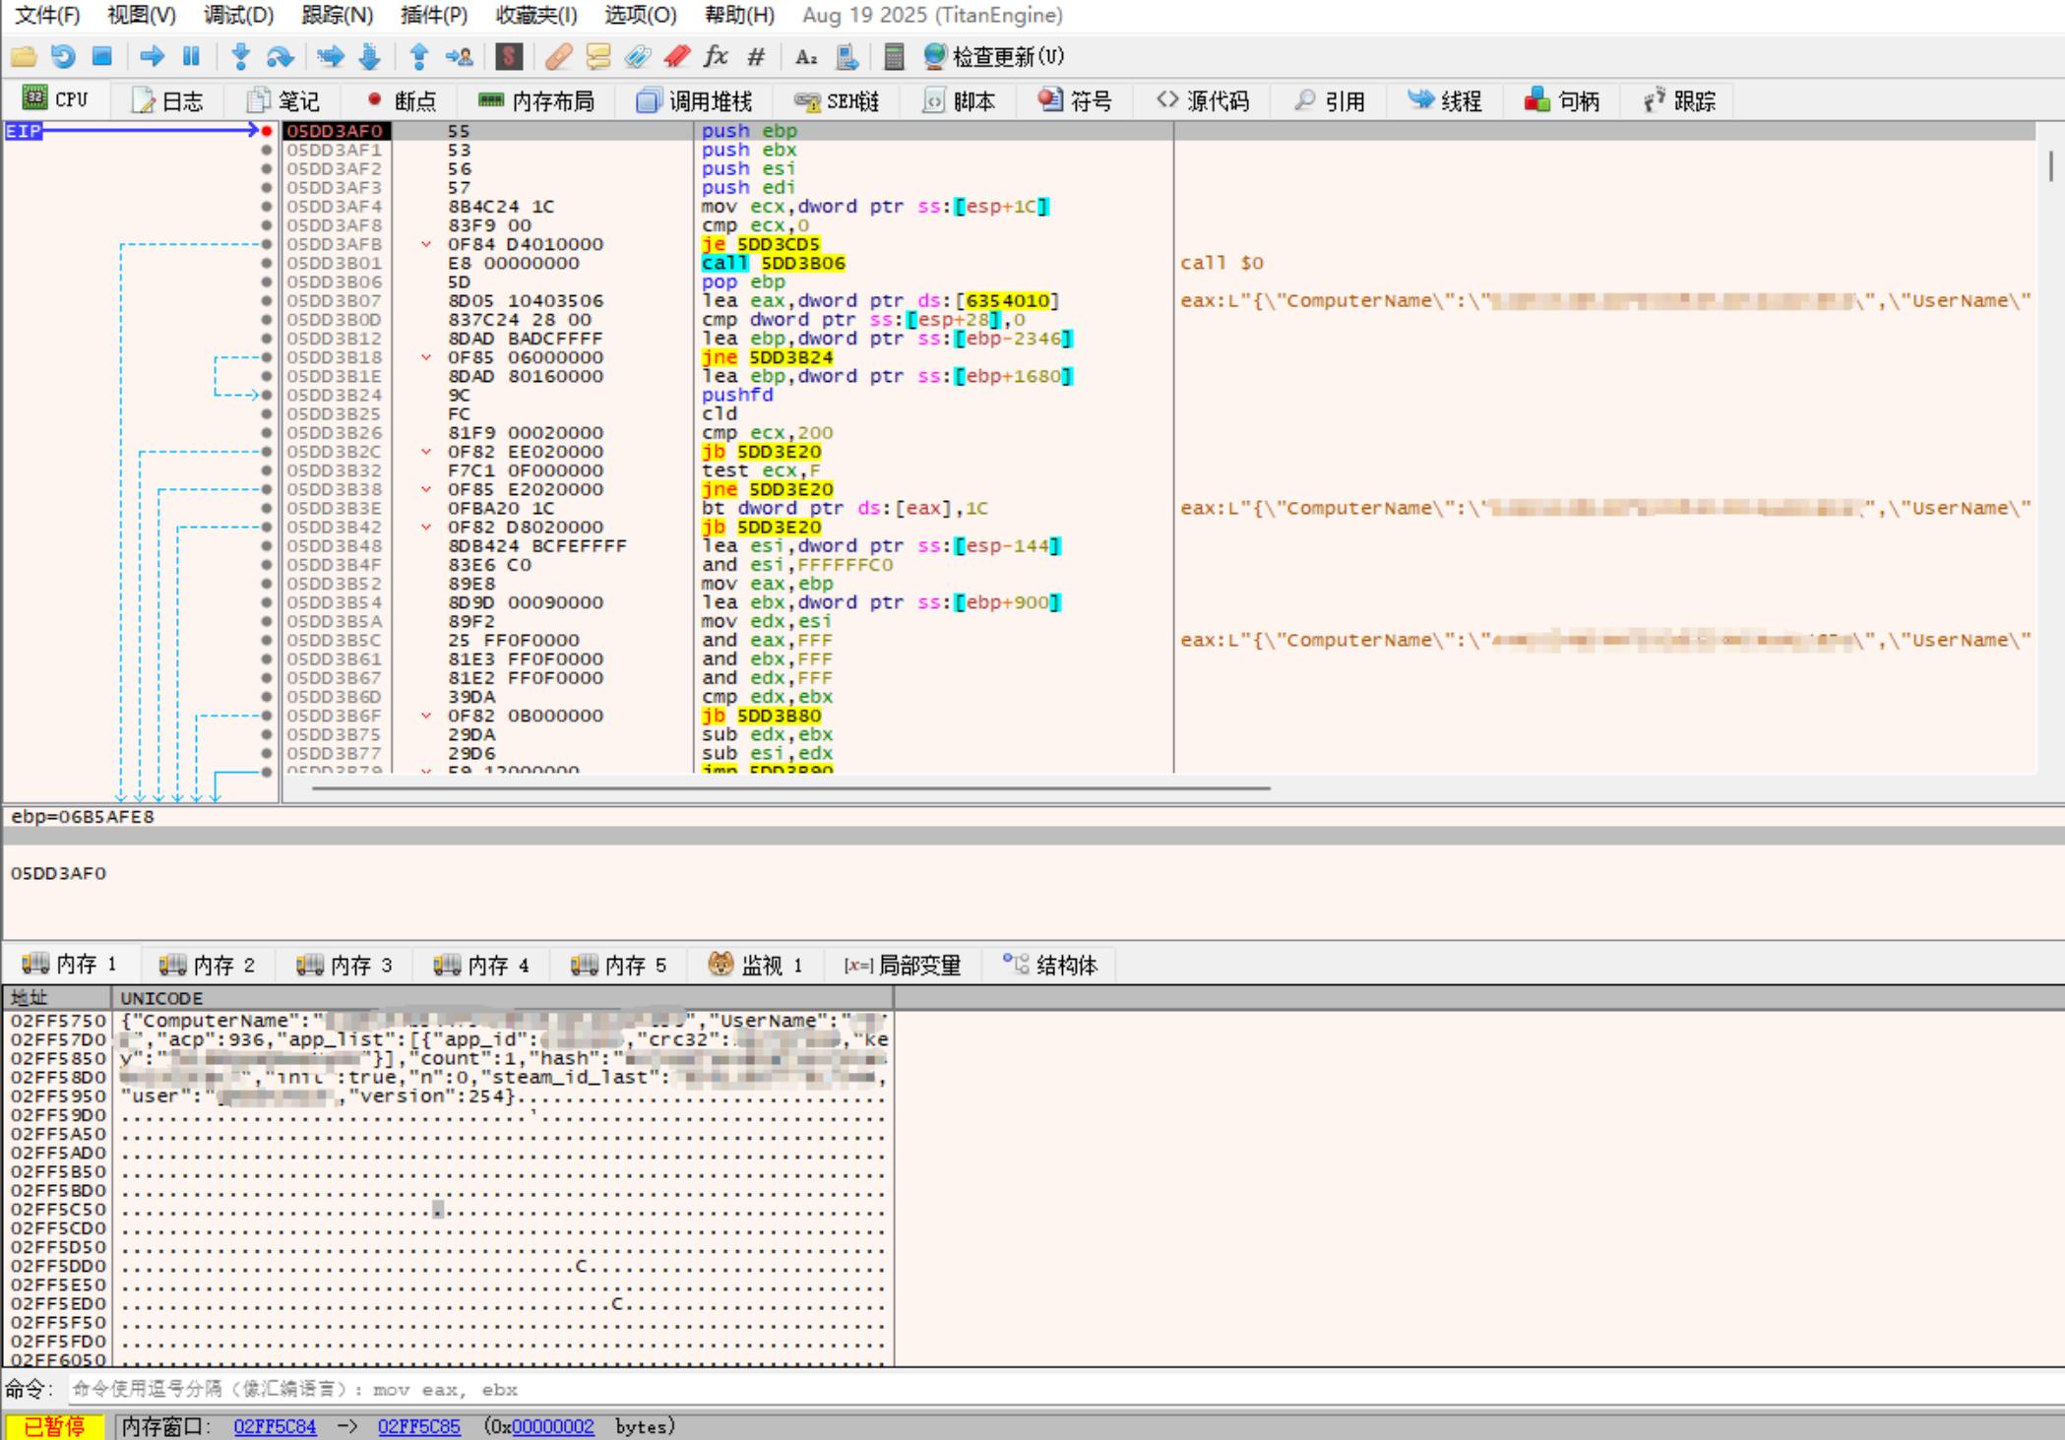Click the Step Over icon
The height and width of the screenshot is (1440, 2065).
[281, 57]
